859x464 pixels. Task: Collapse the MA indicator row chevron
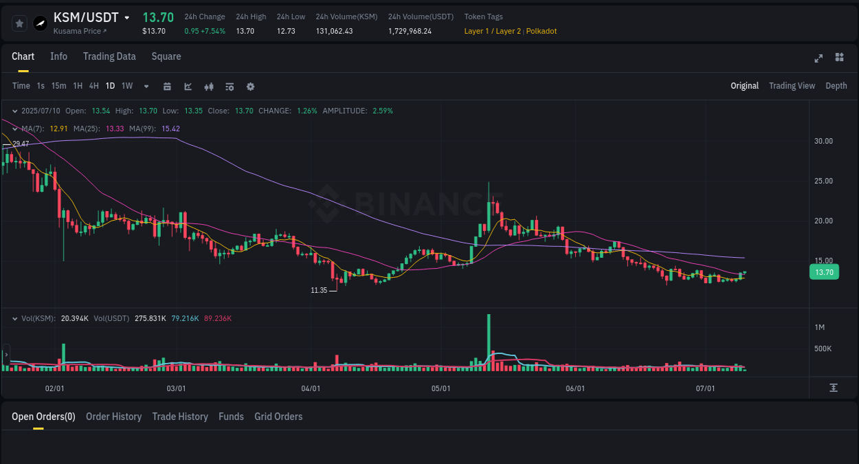pos(15,129)
